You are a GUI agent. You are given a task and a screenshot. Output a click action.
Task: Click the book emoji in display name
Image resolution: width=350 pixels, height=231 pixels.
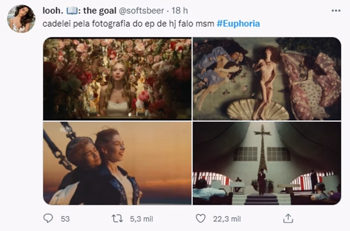click(72, 10)
